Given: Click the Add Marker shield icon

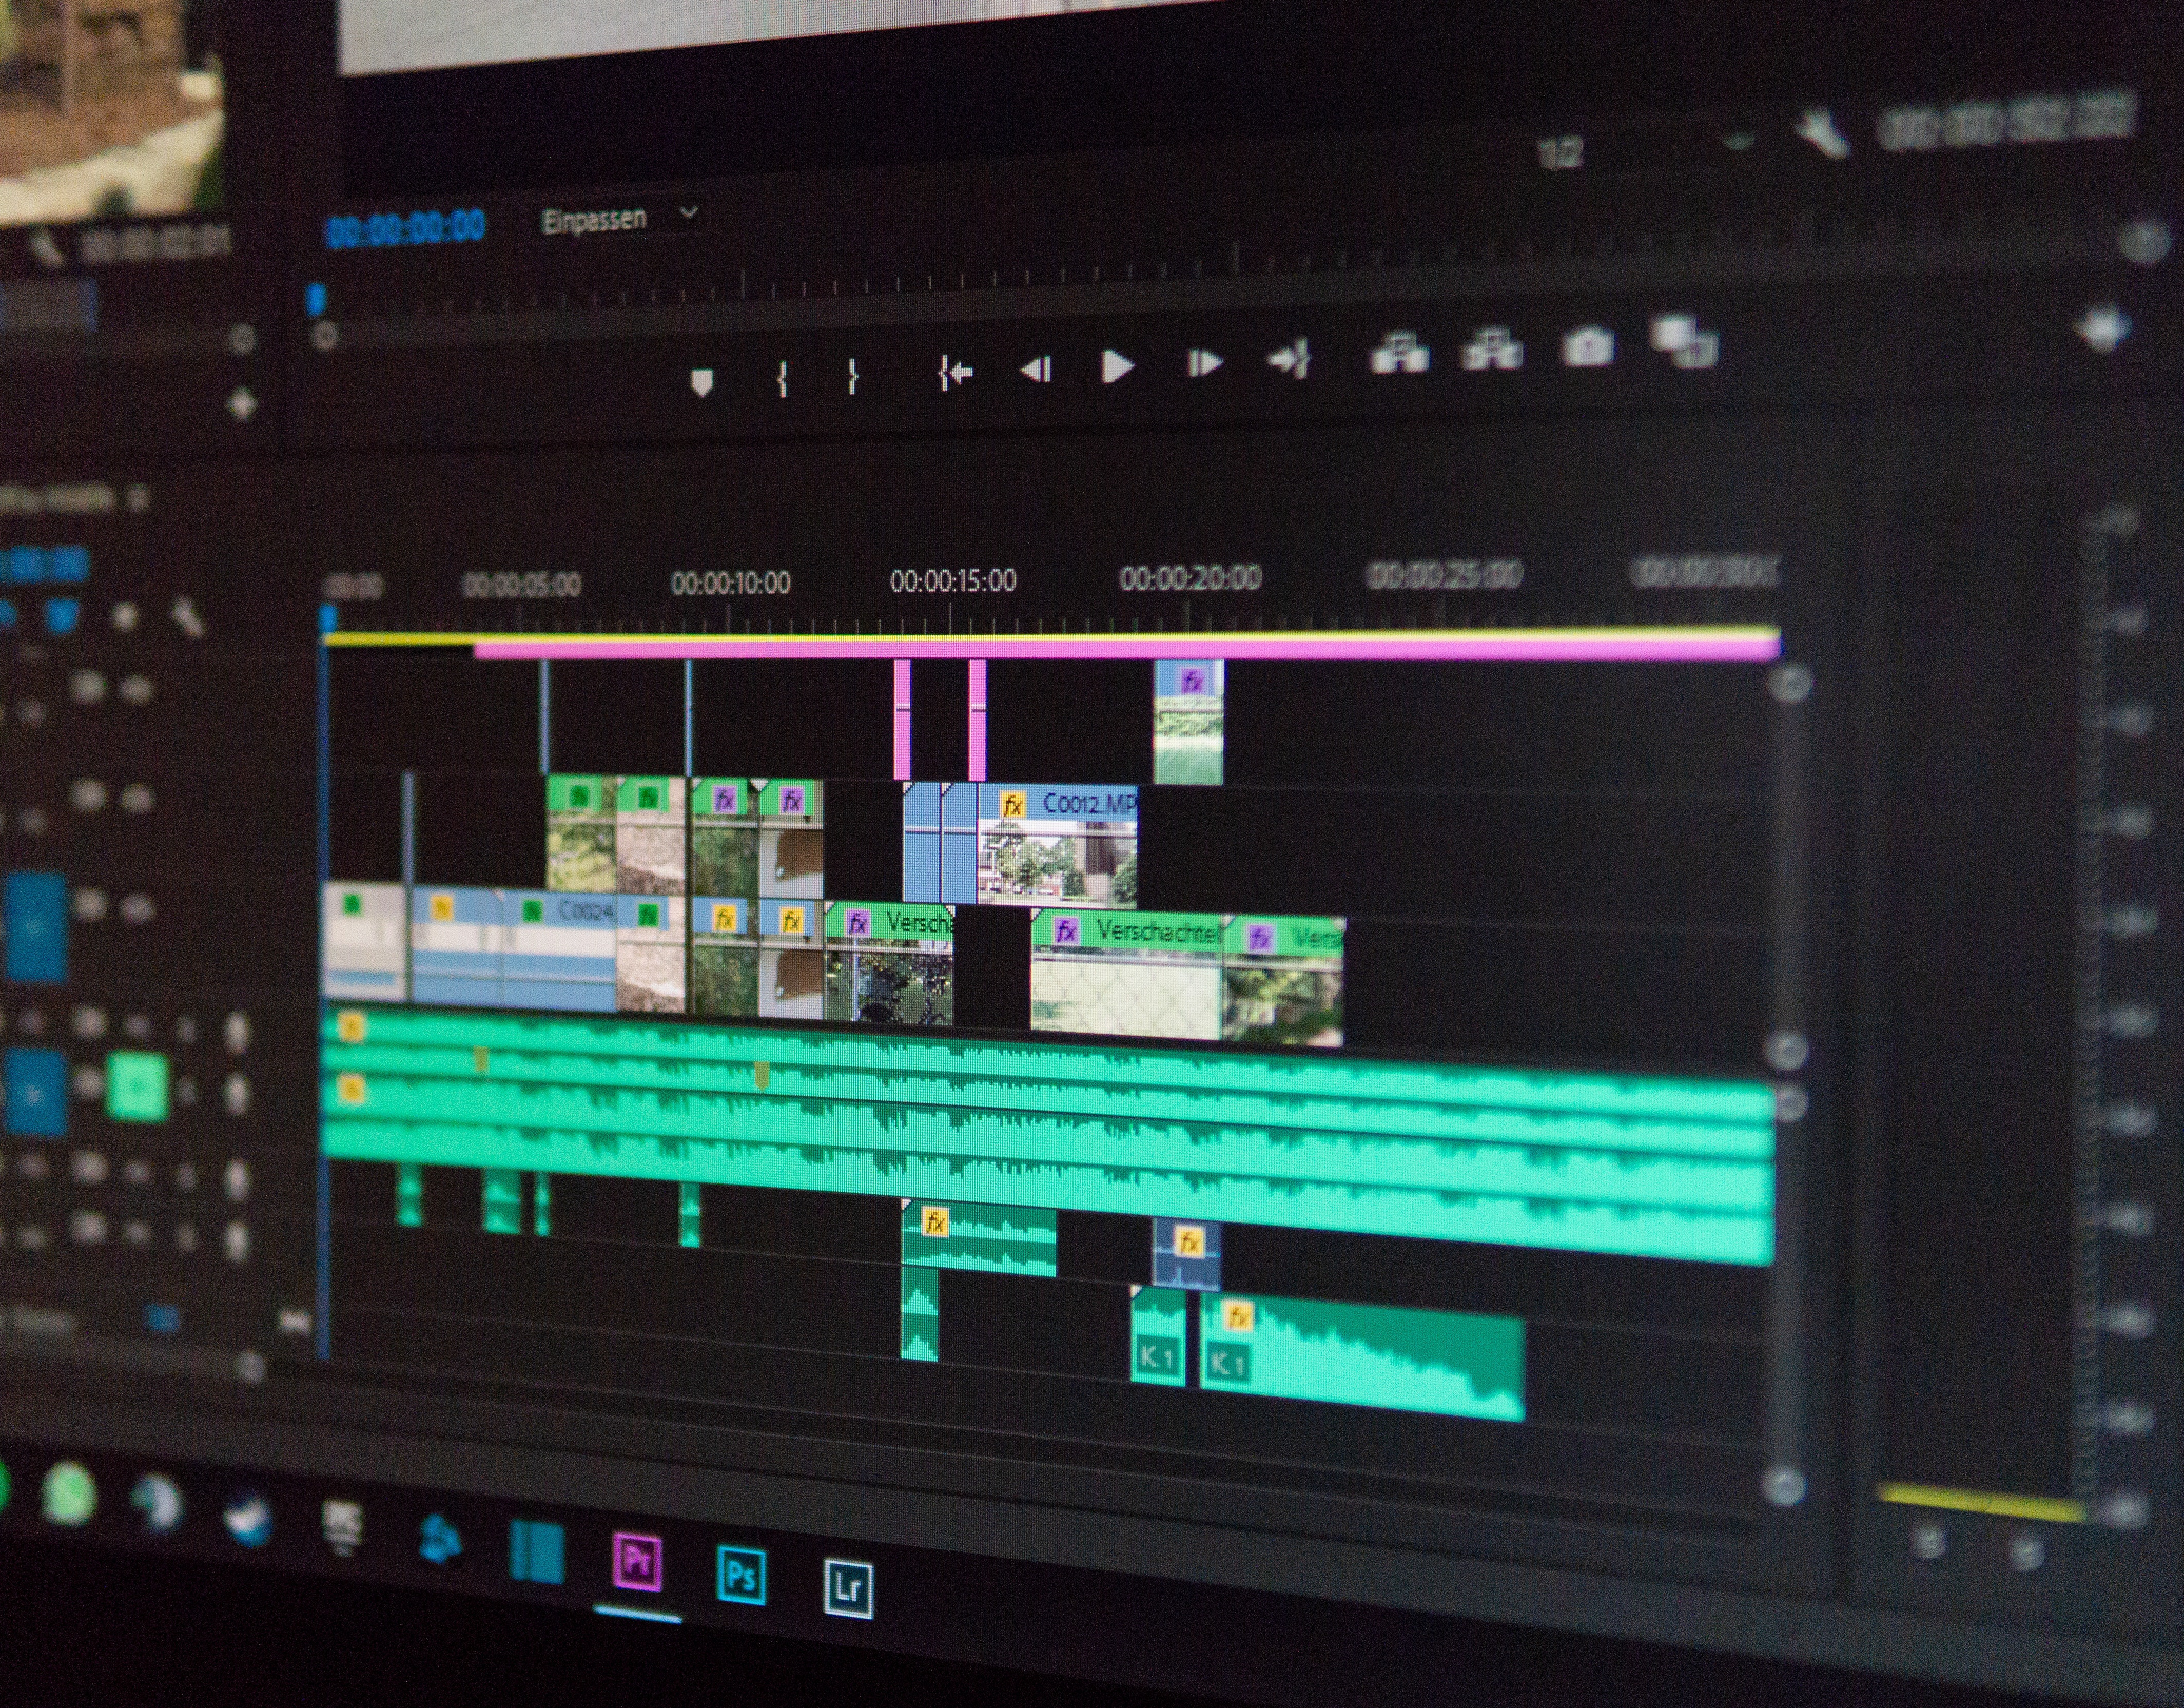Looking at the screenshot, I should tap(702, 382).
